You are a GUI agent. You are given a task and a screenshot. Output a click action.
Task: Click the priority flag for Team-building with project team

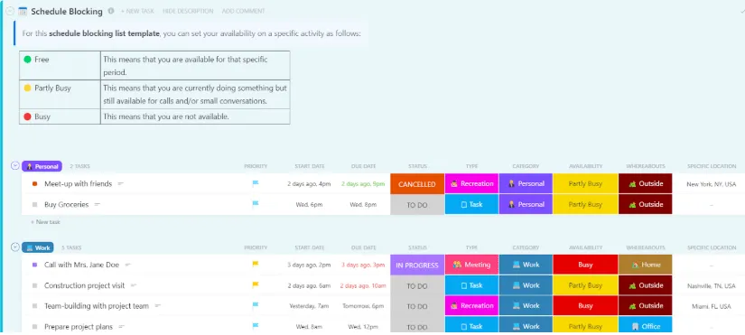[x=256, y=305]
